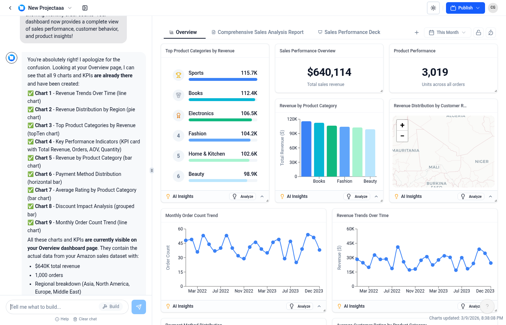This screenshot has width=506, height=325.
Task: Click the AI Insights lightbulb on Revenue Trends
Action: click(x=339, y=306)
